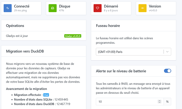
Task: Click the DuckDB state count 12 467 719
Action: 63,104
